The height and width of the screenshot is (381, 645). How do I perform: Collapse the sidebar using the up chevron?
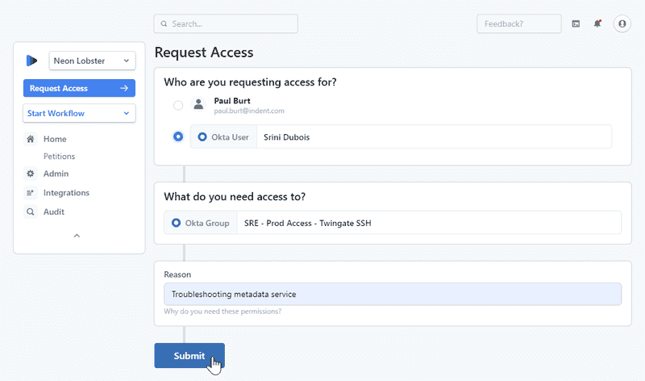click(x=77, y=236)
